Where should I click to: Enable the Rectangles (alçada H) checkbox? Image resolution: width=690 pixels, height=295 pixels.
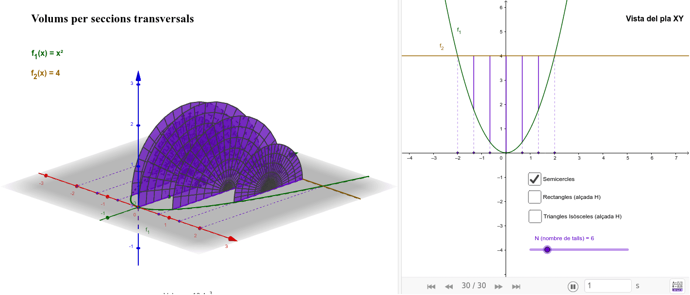pos(535,197)
